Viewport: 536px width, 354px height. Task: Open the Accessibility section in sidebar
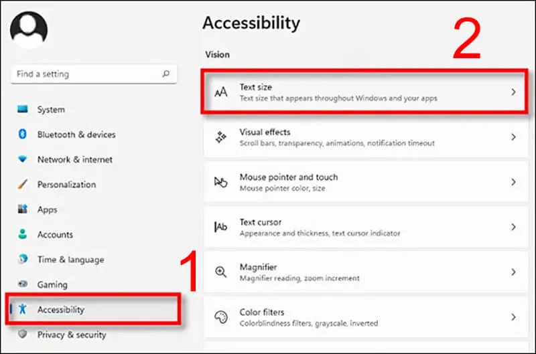(x=60, y=310)
